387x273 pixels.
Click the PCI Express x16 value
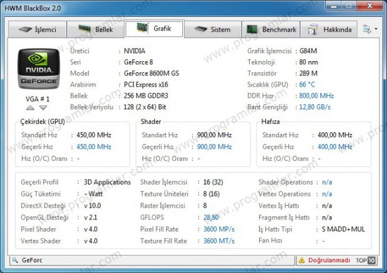coord(146,85)
